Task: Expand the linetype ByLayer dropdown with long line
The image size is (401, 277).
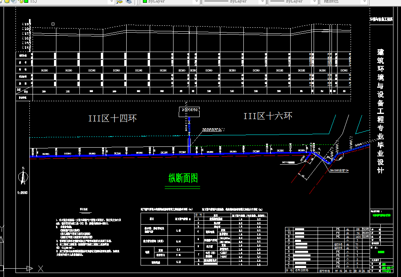Action: (262, 2)
